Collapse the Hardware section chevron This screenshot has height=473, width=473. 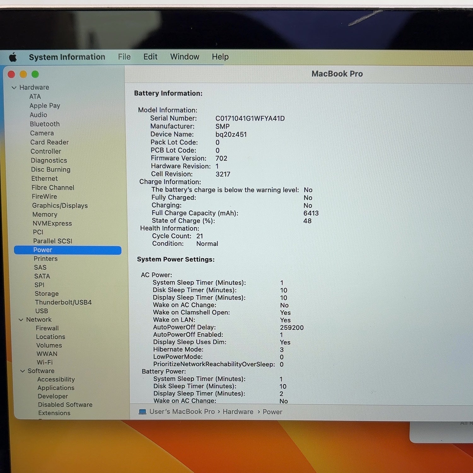click(x=14, y=88)
